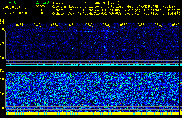This screenshot has height=118, width=182.
Task: Click the meteor label
Action: [x=41, y=6]
